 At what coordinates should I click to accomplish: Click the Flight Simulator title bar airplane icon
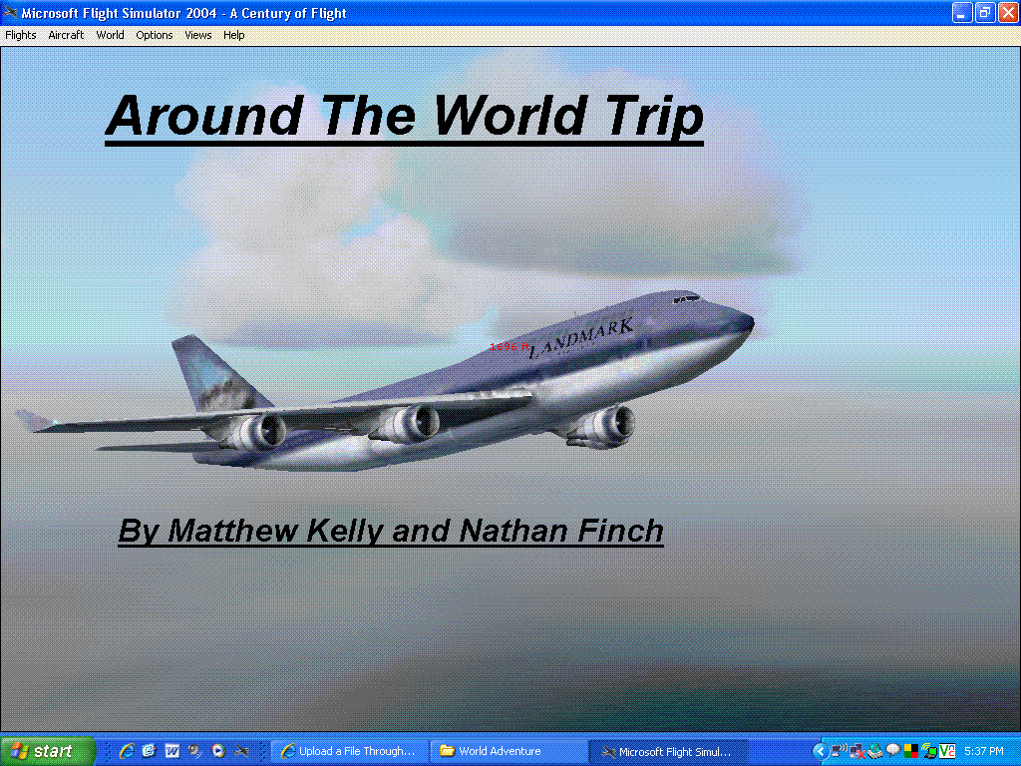point(11,13)
